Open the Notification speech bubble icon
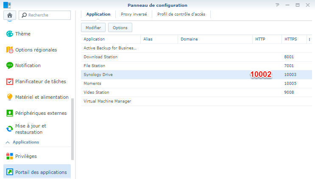Viewport: 315px width, 179px height. coord(9,65)
